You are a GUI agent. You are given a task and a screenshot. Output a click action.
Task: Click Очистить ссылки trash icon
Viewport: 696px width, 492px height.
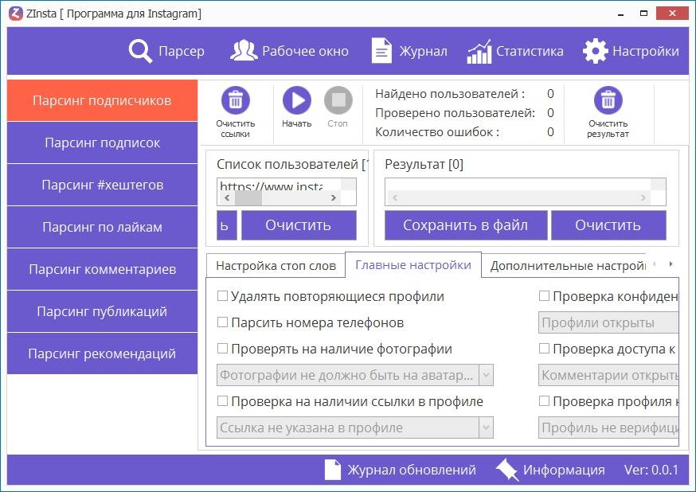[235, 100]
